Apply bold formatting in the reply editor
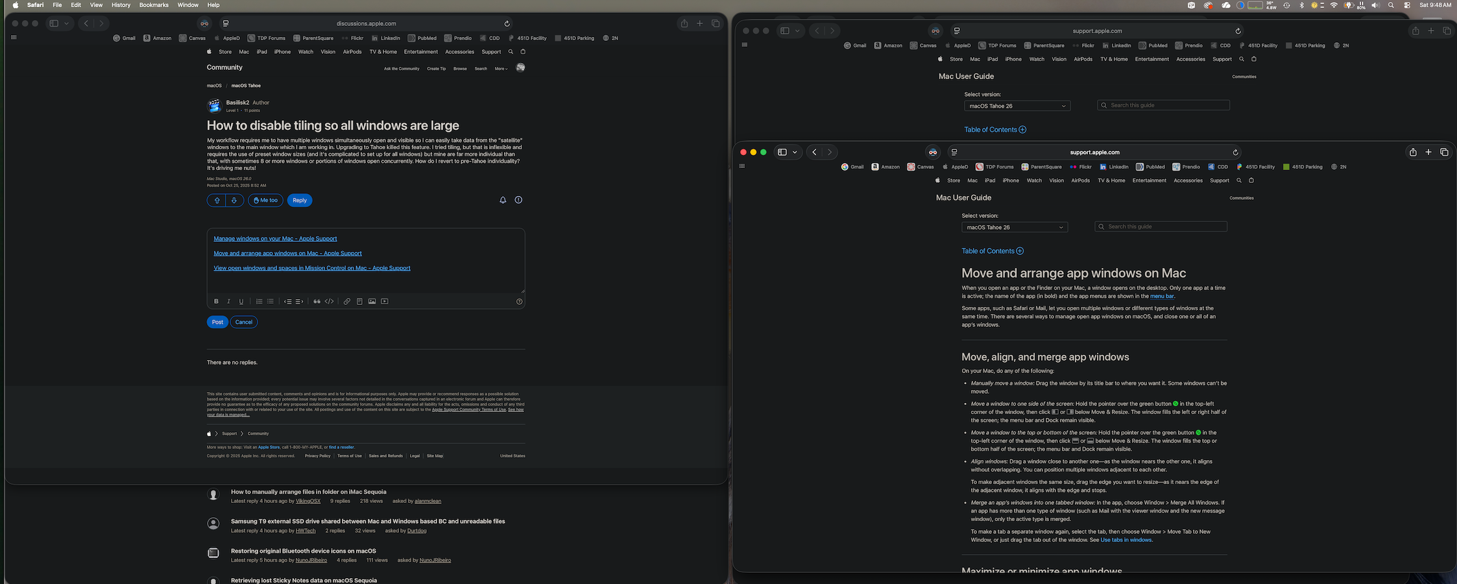Screen dimensions: 1457x584 tap(216, 301)
